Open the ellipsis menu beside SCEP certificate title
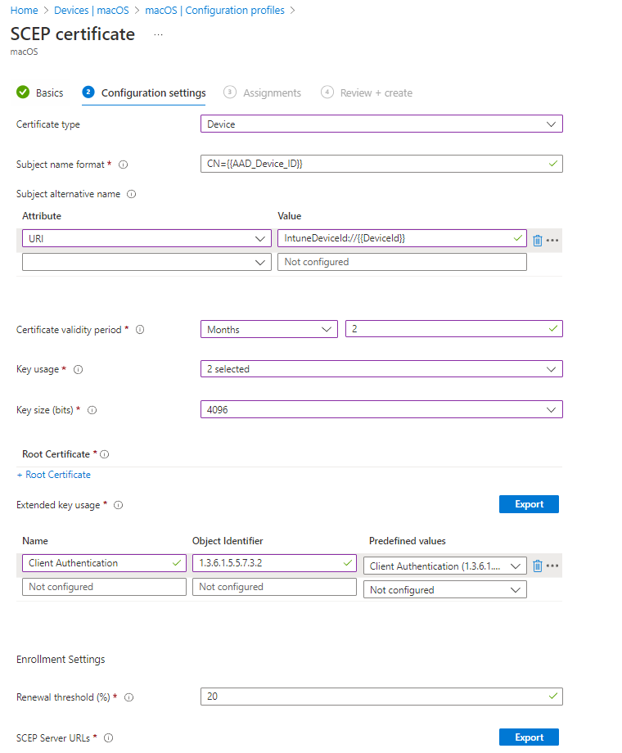 tap(160, 34)
